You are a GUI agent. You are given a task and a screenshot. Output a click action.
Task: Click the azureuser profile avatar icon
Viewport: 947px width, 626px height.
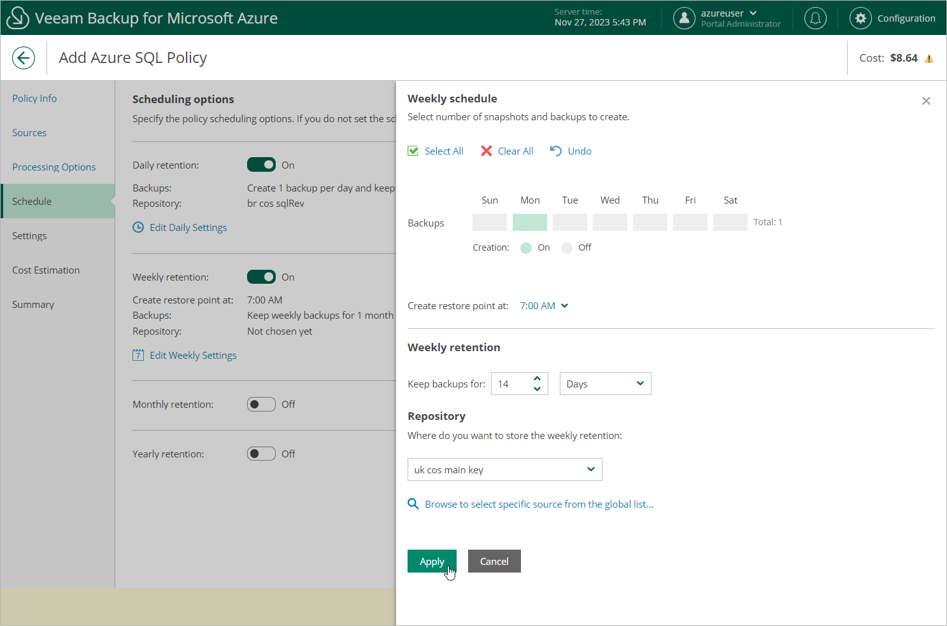pyautogui.click(x=684, y=18)
